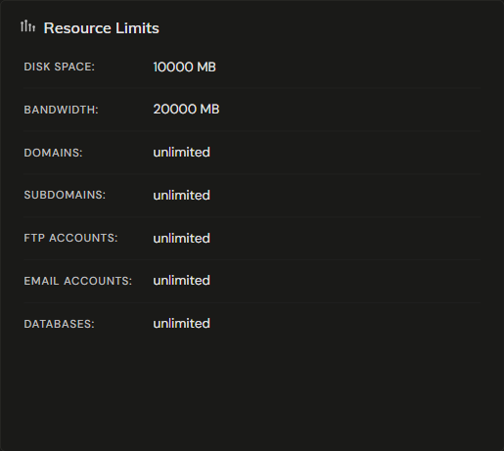Select the unlimited value for Subdomains

pyautogui.click(x=182, y=196)
